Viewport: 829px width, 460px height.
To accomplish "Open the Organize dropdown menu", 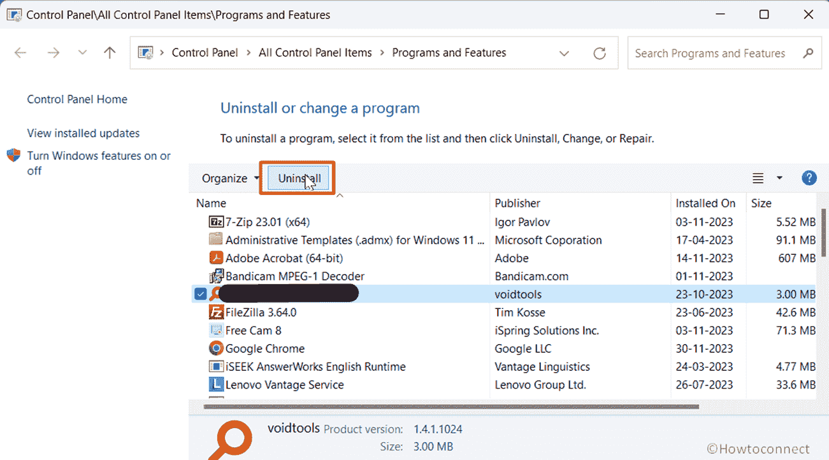I will click(x=231, y=178).
